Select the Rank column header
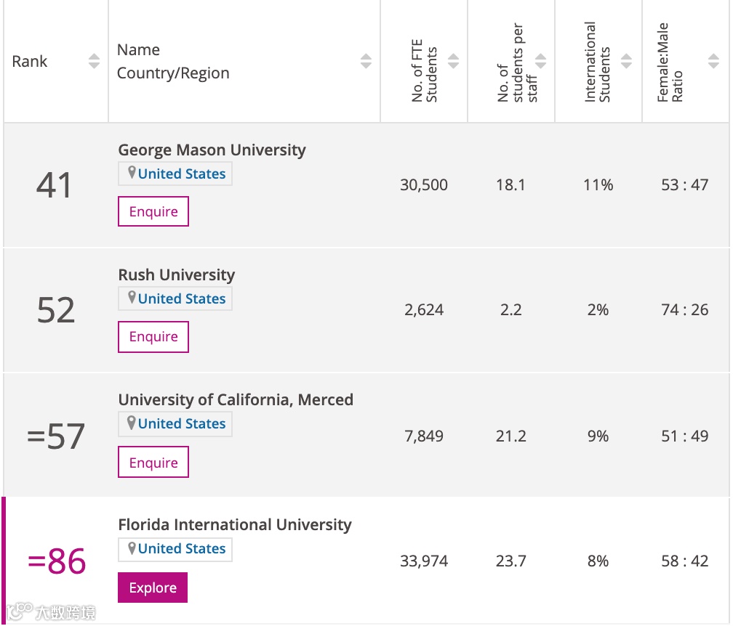 (30, 62)
